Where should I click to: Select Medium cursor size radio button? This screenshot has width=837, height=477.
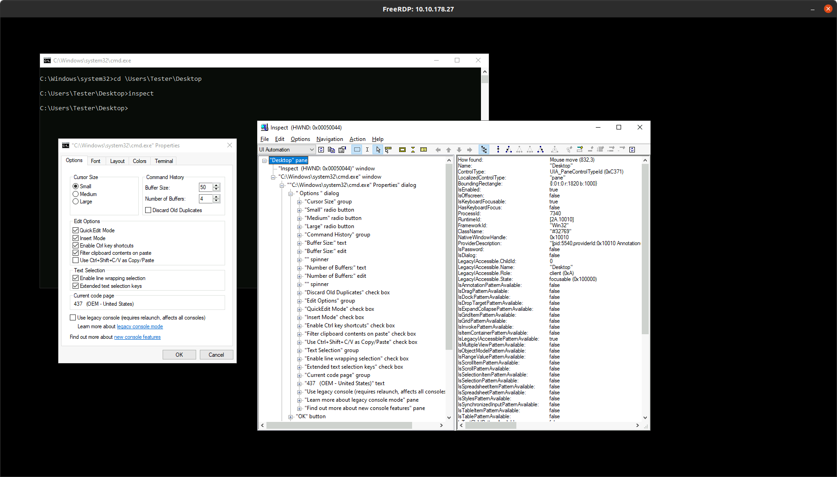(75, 194)
